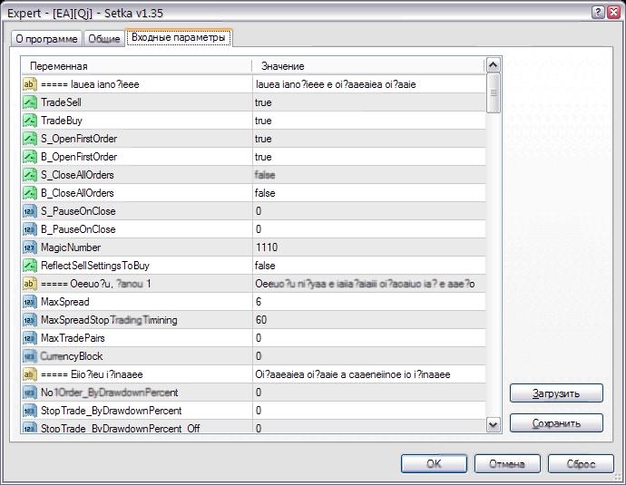Select the MaxSpread value 6
Viewport: 626px width, 485px height.
pos(259,302)
